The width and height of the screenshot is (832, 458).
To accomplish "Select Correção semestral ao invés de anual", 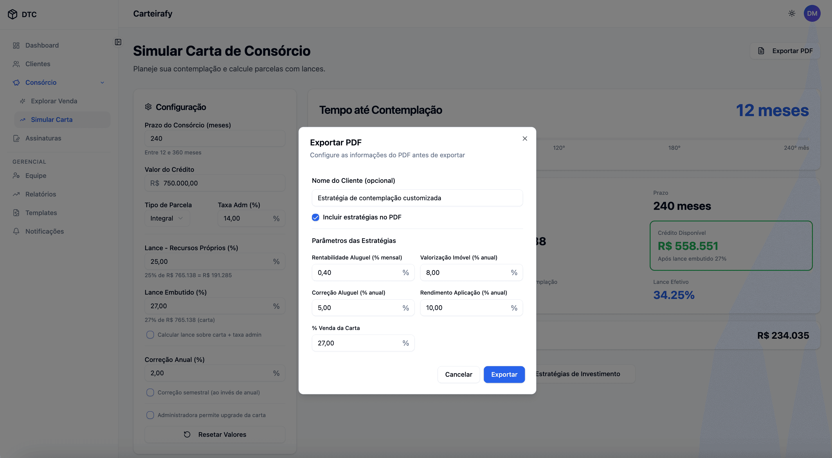I will 150,392.
